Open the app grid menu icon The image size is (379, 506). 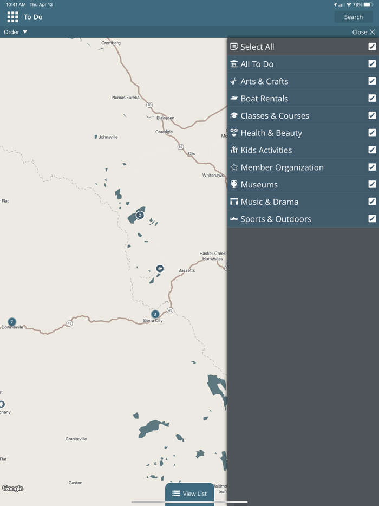(x=12, y=17)
